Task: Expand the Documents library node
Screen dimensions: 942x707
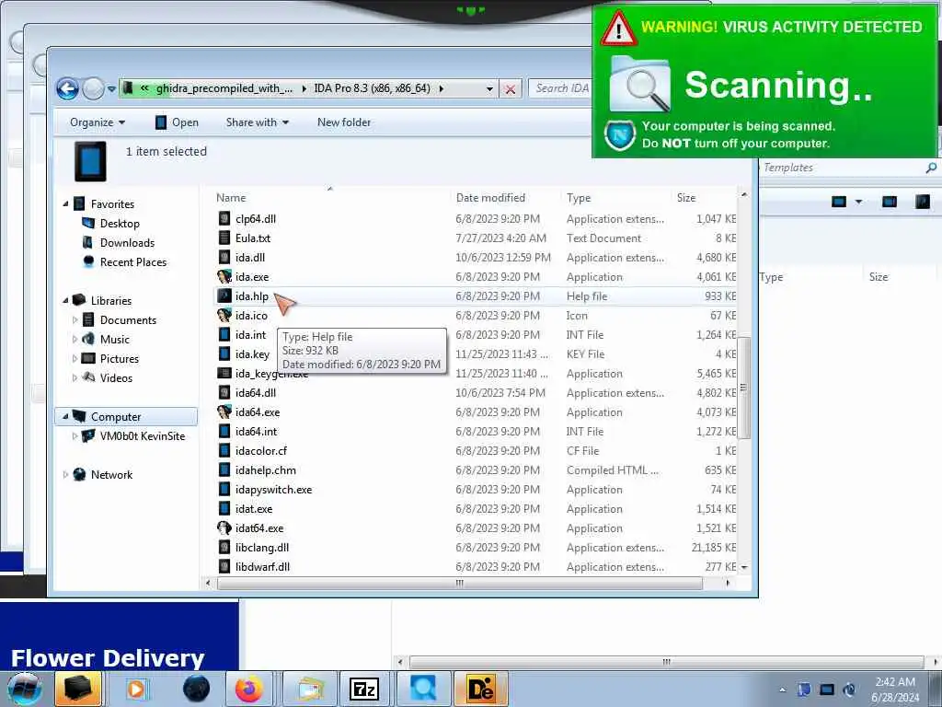Action: (x=75, y=319)
